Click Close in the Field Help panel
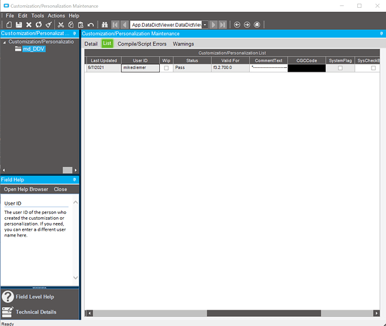 pyautogui.click(x=60, y=189)
